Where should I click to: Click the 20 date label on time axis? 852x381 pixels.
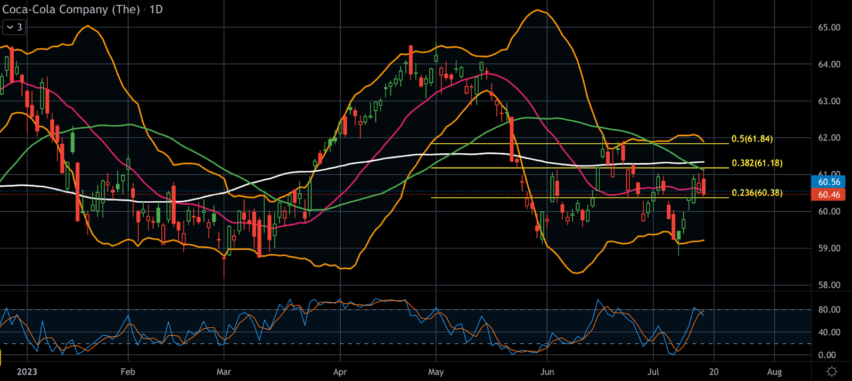(x=714, y=372)
